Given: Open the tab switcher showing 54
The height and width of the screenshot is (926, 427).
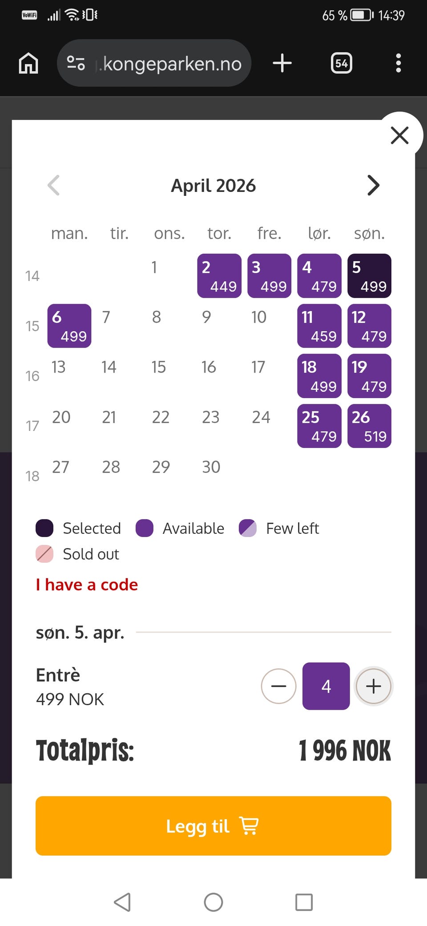Looking at the screenshot, I should (x=341, y=63).
